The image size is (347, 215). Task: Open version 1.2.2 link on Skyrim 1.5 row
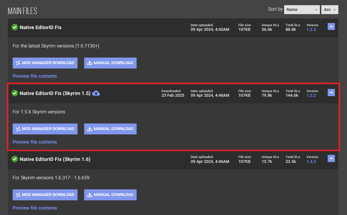click(311, 95)
